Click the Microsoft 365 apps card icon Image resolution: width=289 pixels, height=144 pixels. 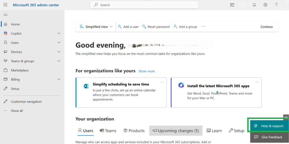181,85
